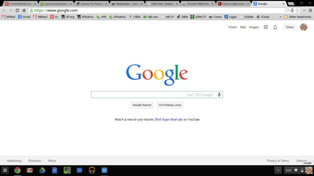Open the KPMail bookmark
Viewport: 314px width, 176px height.
pyautogui.click(x=8, y=17)
